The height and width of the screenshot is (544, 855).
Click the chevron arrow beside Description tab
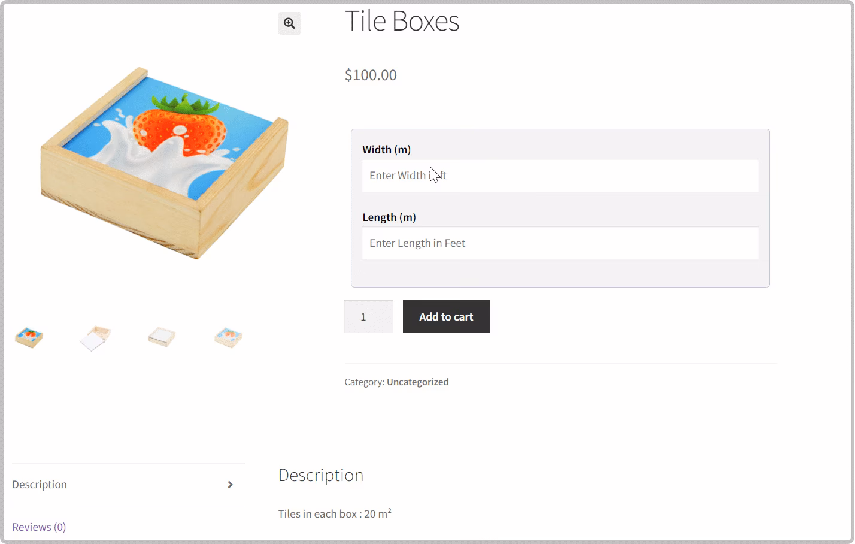pos(230,485)
